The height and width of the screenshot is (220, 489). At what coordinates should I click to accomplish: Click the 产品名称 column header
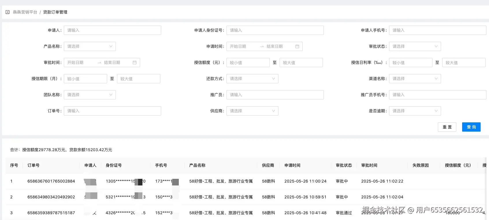pos(197,165)
